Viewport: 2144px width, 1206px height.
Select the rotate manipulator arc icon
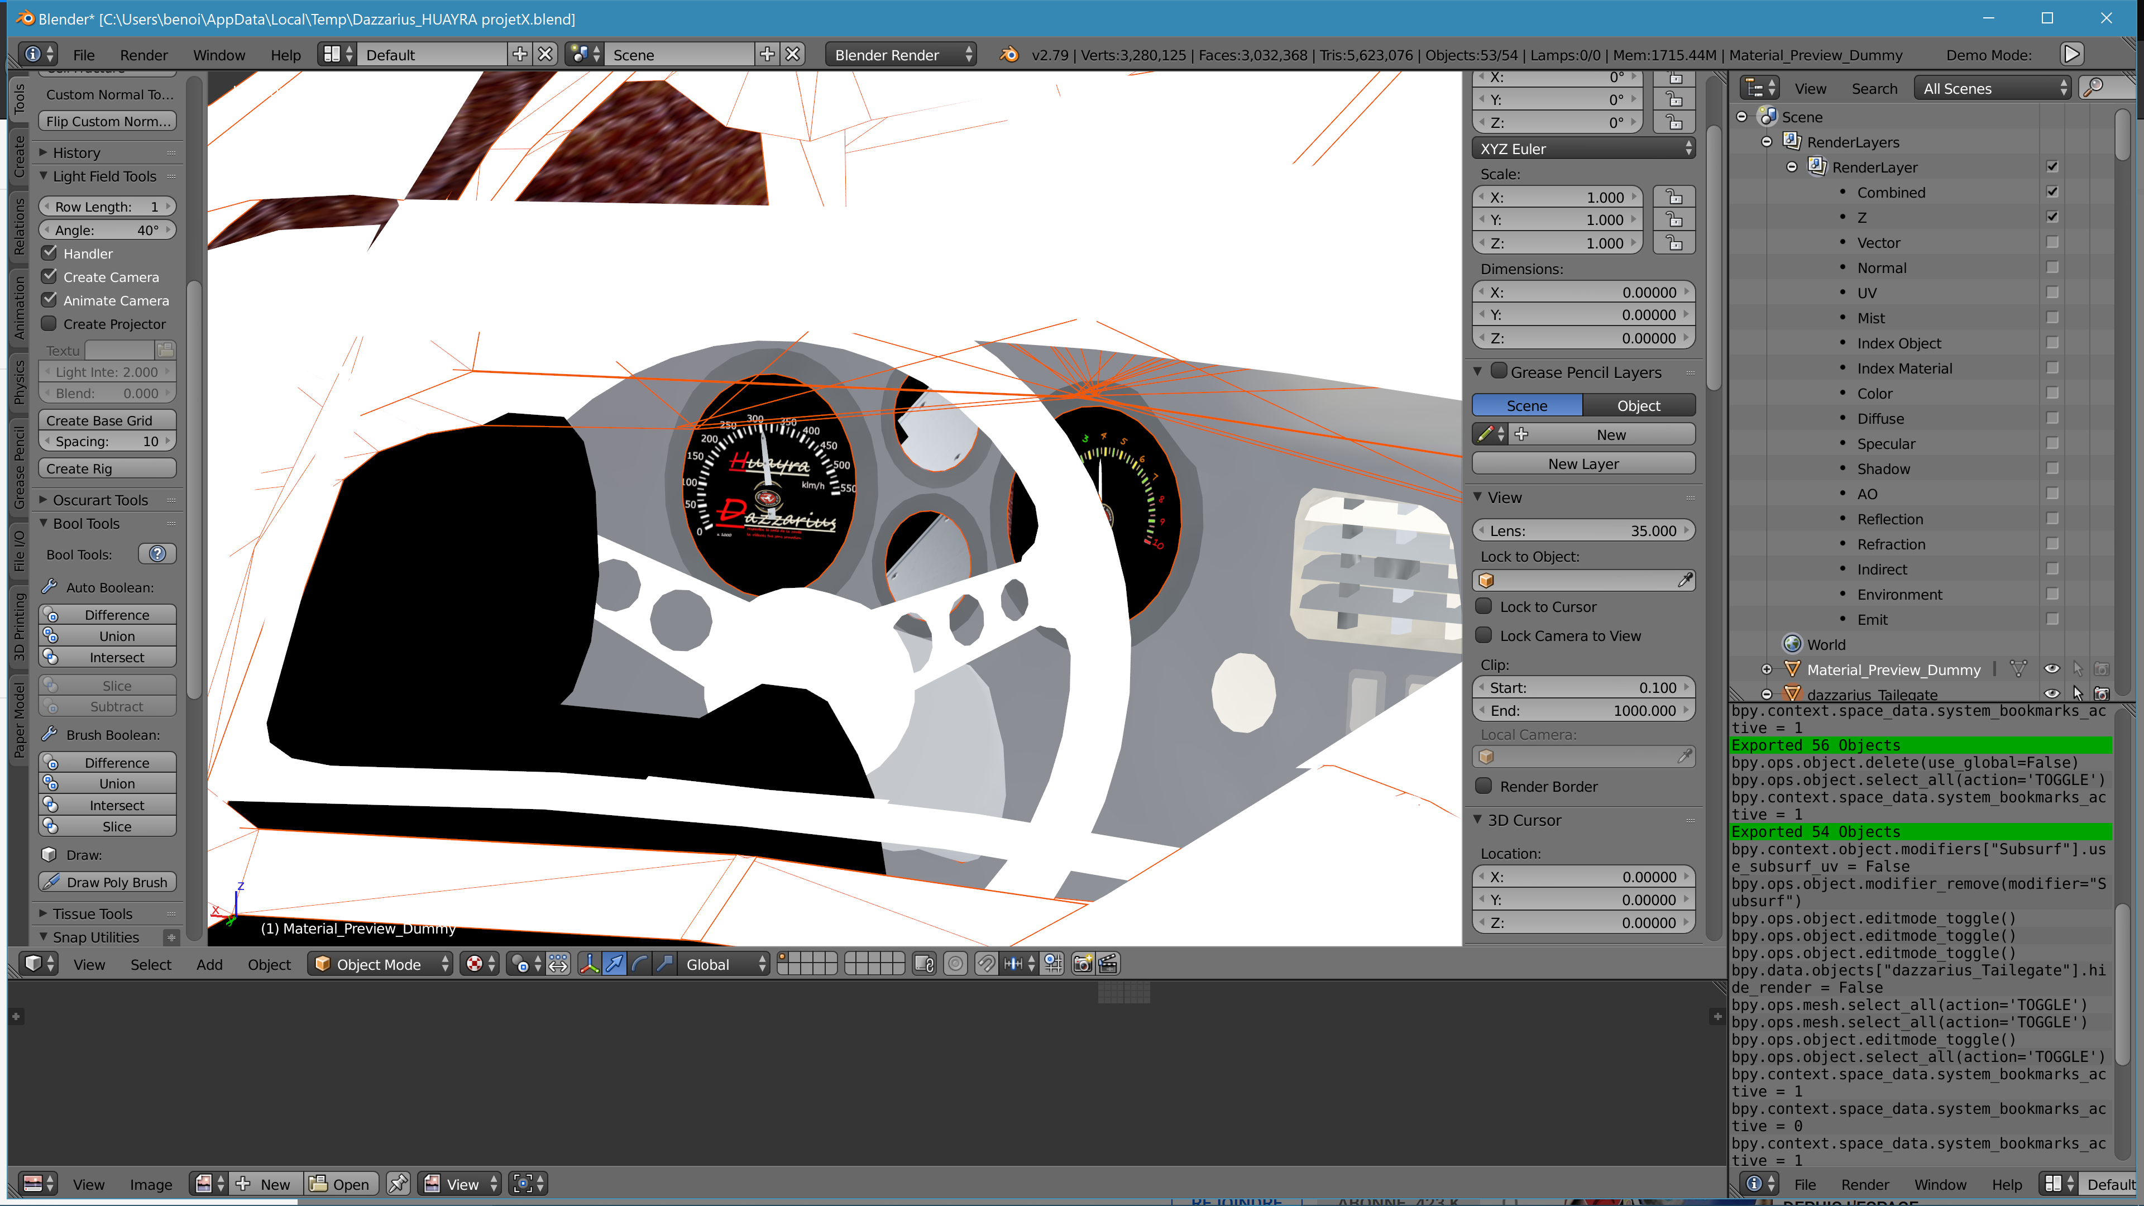point(639,964)
